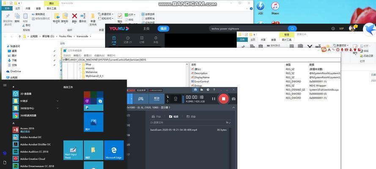Switch to the Bandicam 视频 videos tab
376x169 pixels.
click(174, 117)
